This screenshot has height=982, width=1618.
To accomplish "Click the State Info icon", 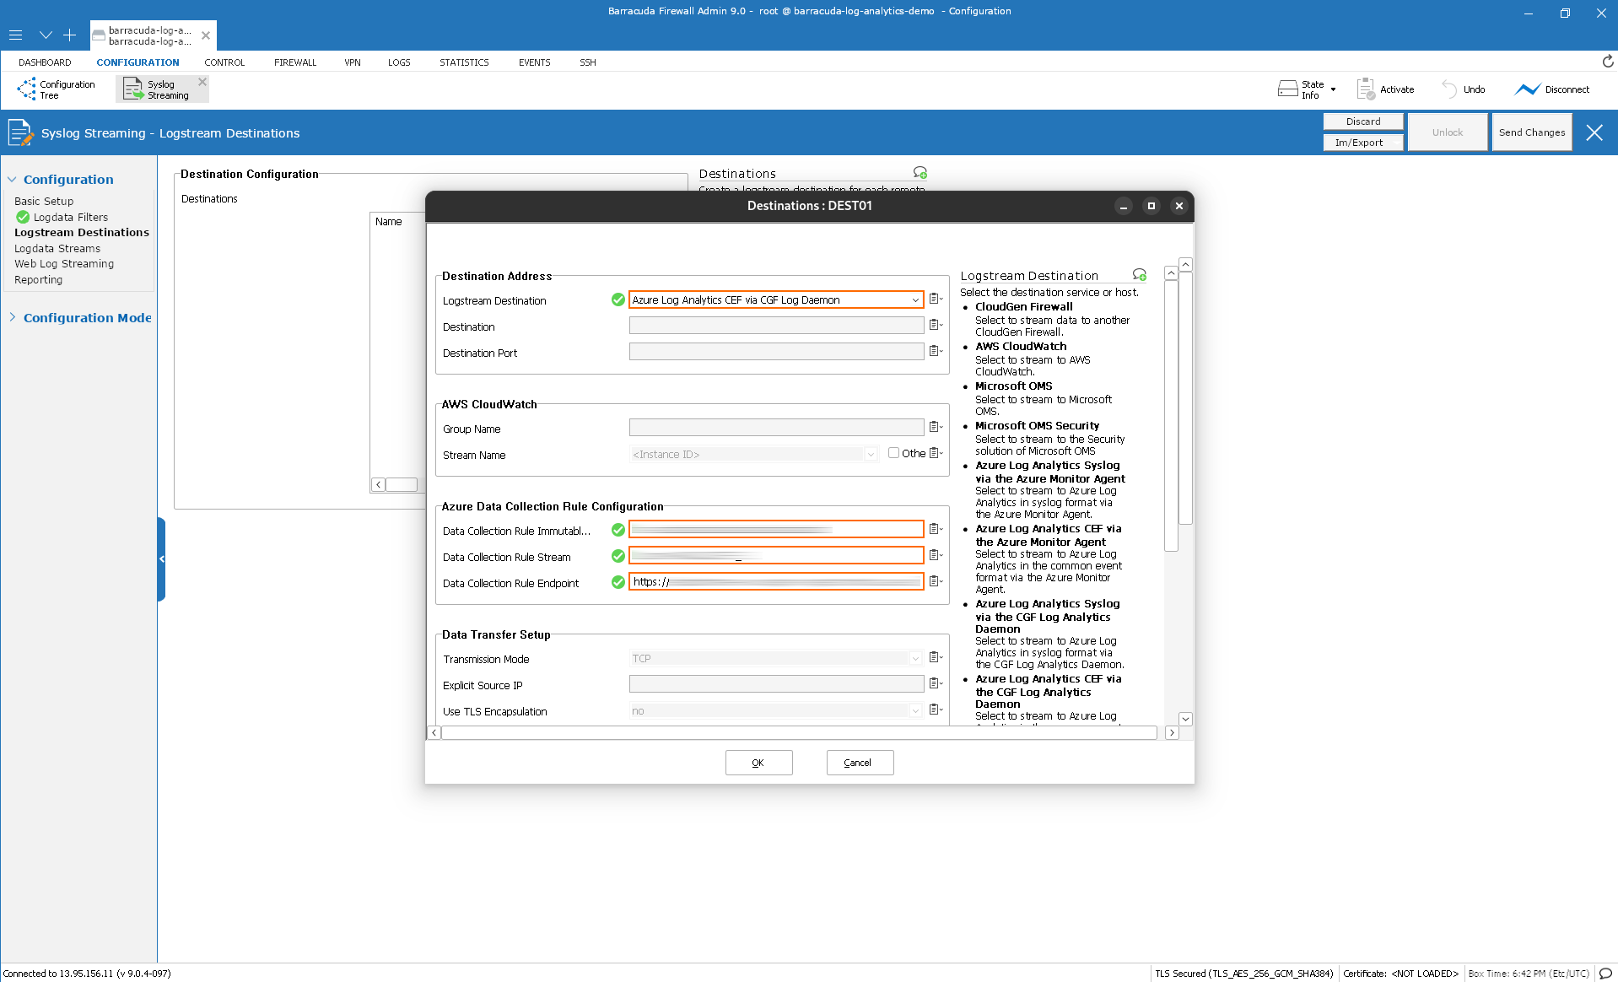I will click(1287, 89).
